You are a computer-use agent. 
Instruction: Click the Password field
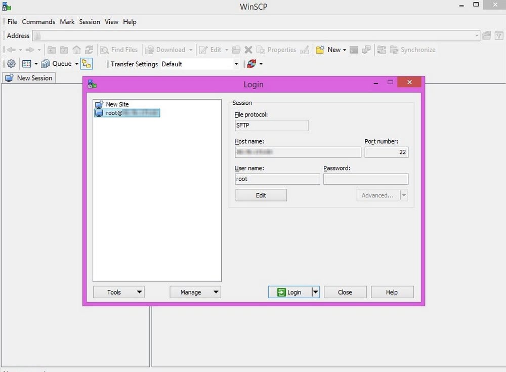coord(366,179)
